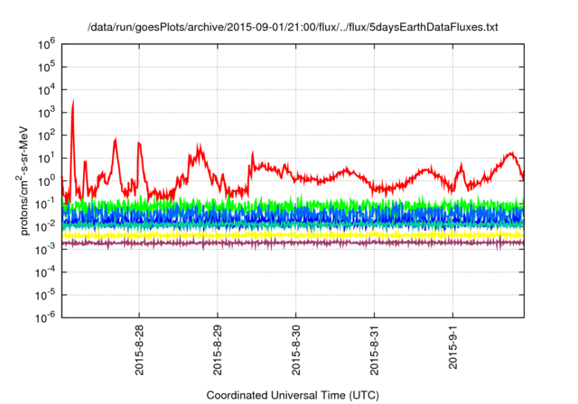Click the 10^-3 y-axis tick label

(x=45, y=249)
